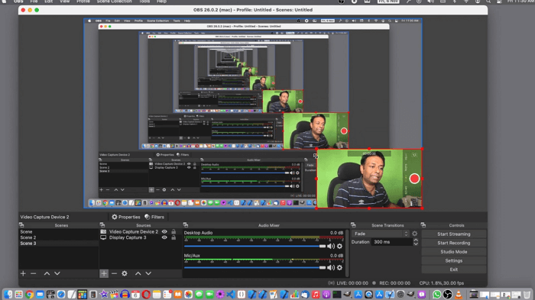This screenshot has width=535, height=300.
Task: Open the Scene Collection menu
Action: pyautogui.click(x=114, y=2)
